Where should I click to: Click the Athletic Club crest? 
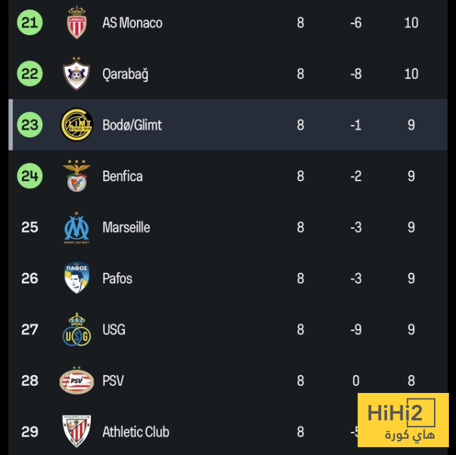(76, 431)
